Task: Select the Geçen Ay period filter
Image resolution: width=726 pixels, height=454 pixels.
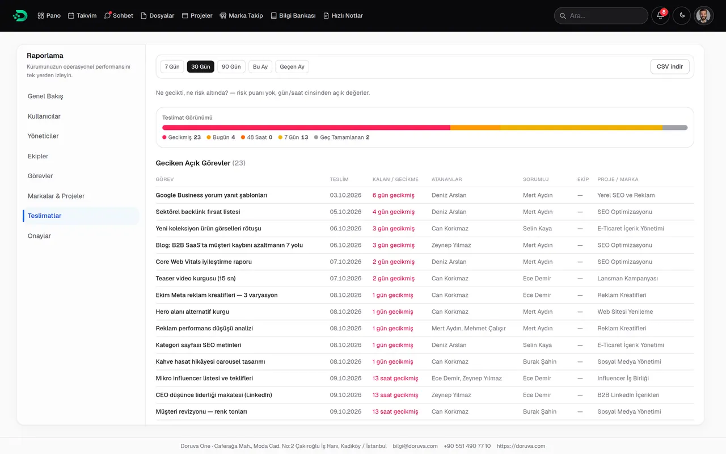Action: (292, 67)
